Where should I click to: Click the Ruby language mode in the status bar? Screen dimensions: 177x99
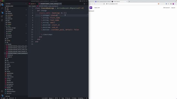[x=63, y=98]
